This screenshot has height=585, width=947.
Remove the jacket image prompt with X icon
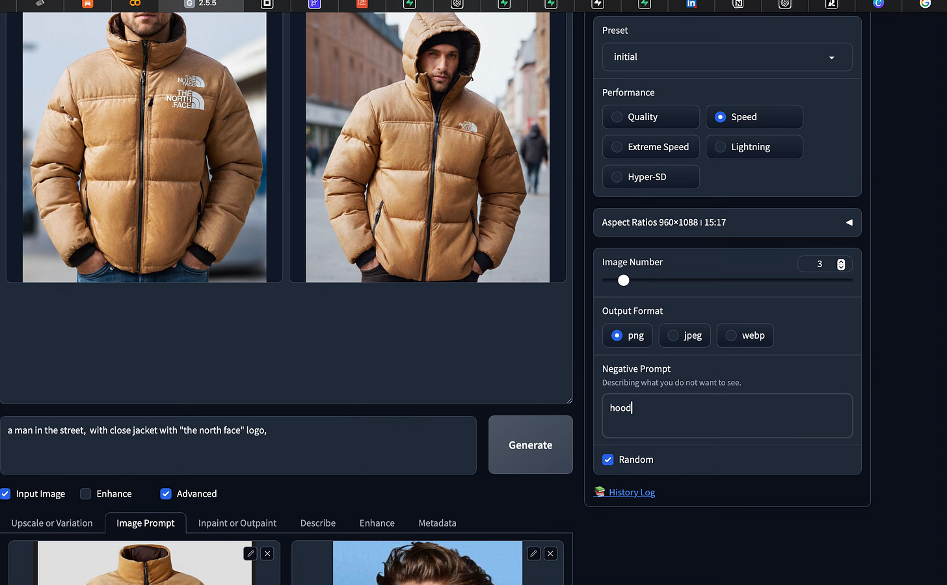267,554
